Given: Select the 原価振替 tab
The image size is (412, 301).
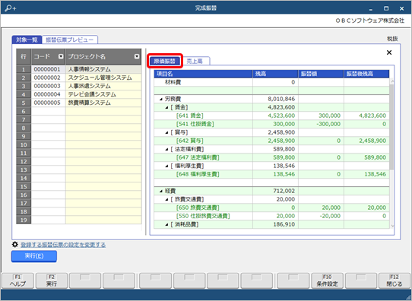Looking at the screenshot, I should pos(164,62).
